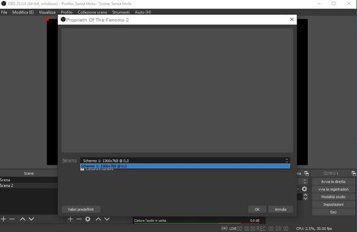Maximize the OBS main window

pos(334,3)
